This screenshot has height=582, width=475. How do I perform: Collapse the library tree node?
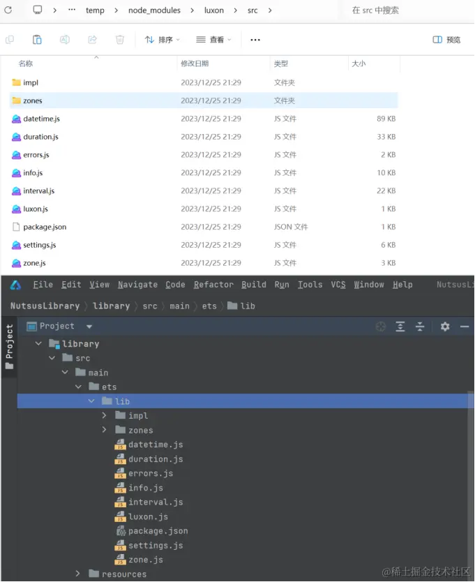[38, 344]
